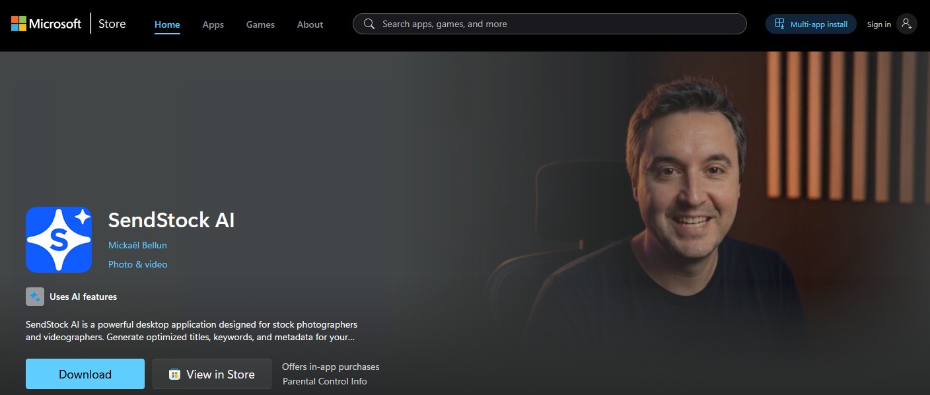Image resolution: width=930 pixels, height=395 pixels.
Task: Click the Multi-app install grid icon
Action: (779, 23)
